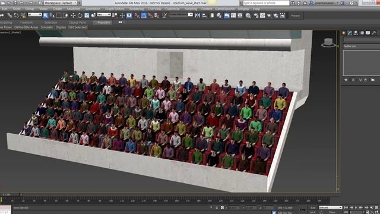The image size is (380, 214).
Task: Open the Utilities command panel tab
Action: pyautogui.click(x=374, y=33)
